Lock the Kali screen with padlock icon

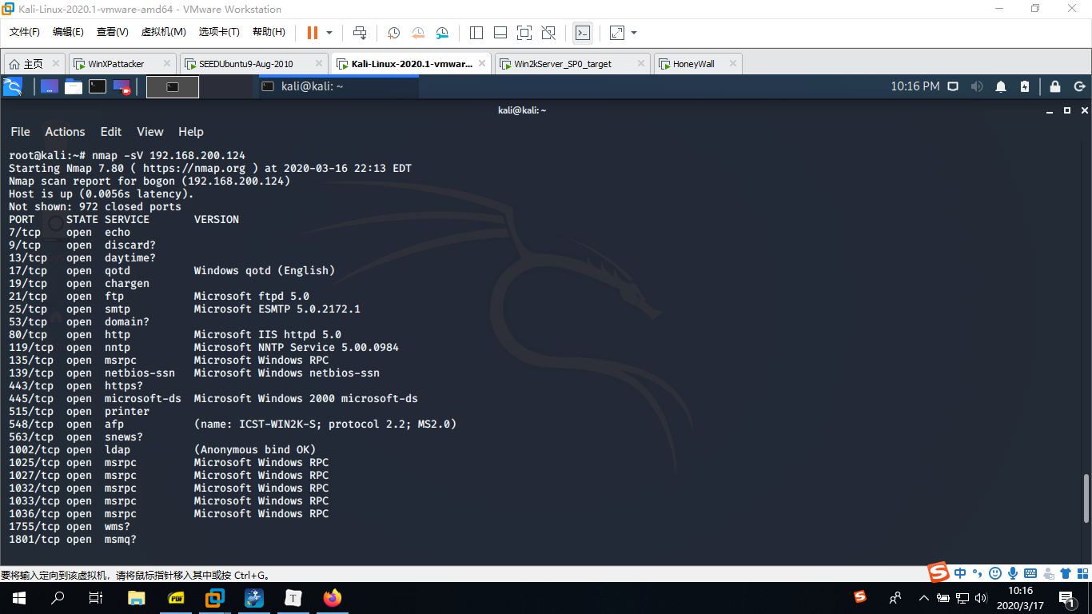(1055, 86)
